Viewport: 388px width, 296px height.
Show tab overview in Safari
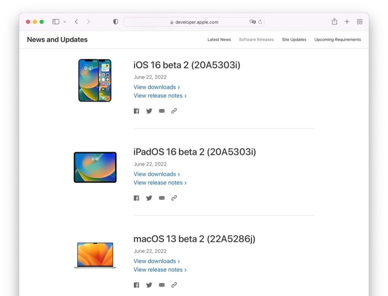coord(360,22)
